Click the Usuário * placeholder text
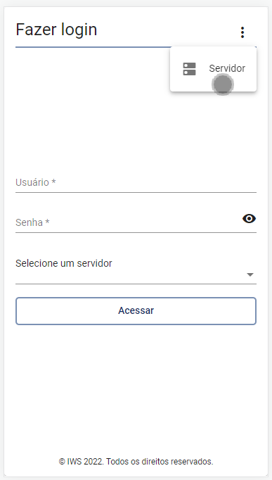 [x=35, y=182]
